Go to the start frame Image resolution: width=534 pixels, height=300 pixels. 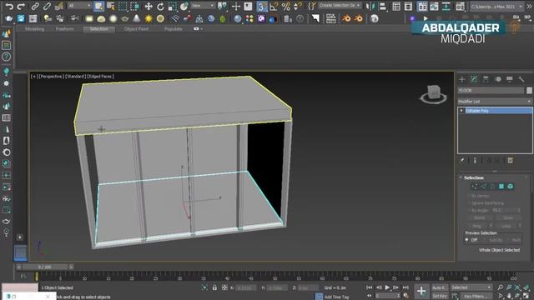[369, 287]
